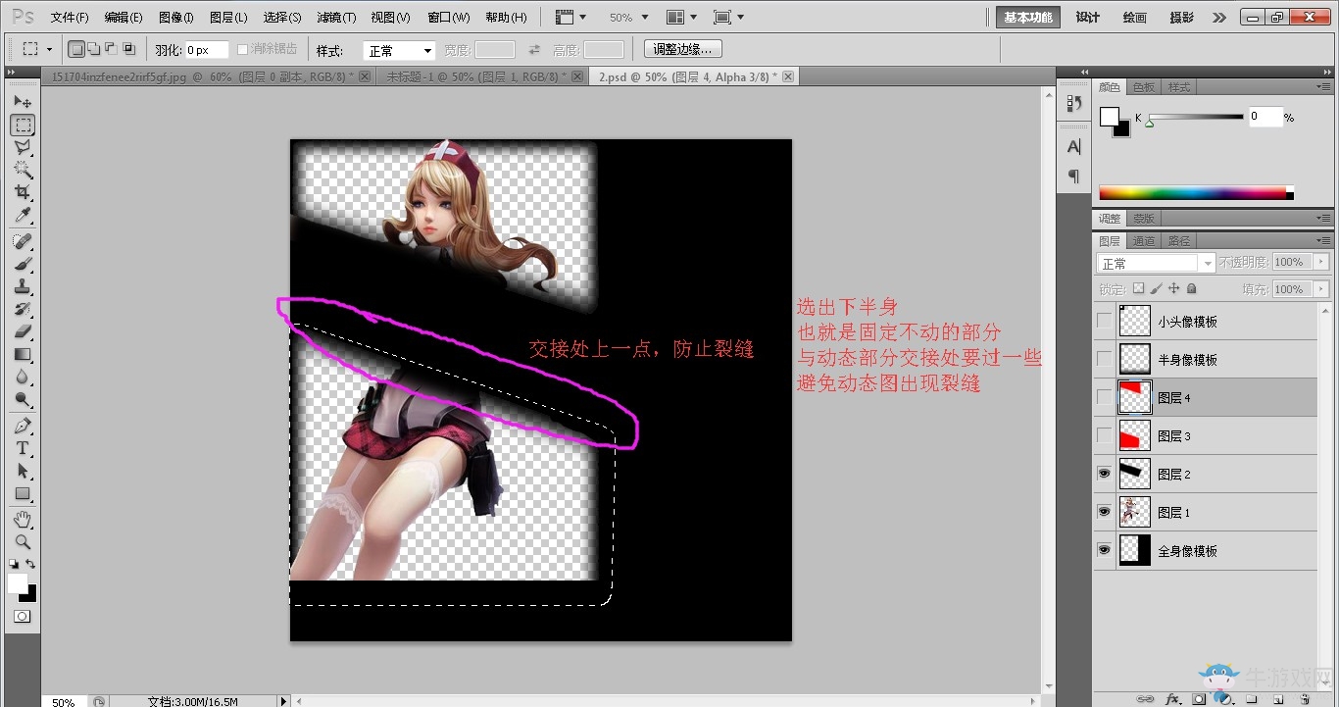Image resolution: width=1339 pixels, height=707 pixels.
Task: Select the Path Selection tool
Action: pos(23,471)
